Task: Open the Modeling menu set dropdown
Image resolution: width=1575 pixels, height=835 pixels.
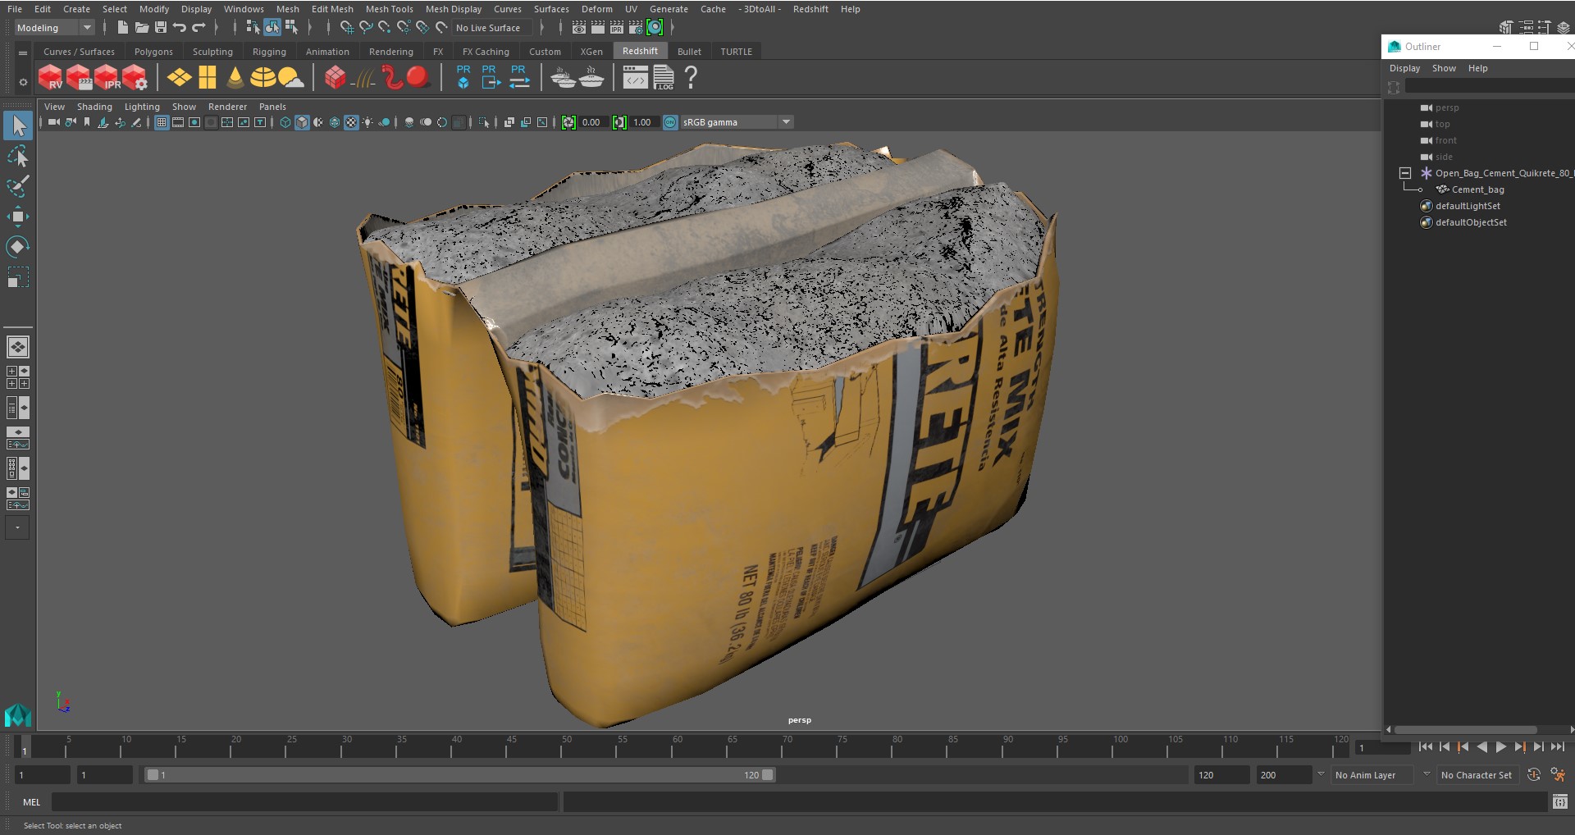Action: [55, 28]
